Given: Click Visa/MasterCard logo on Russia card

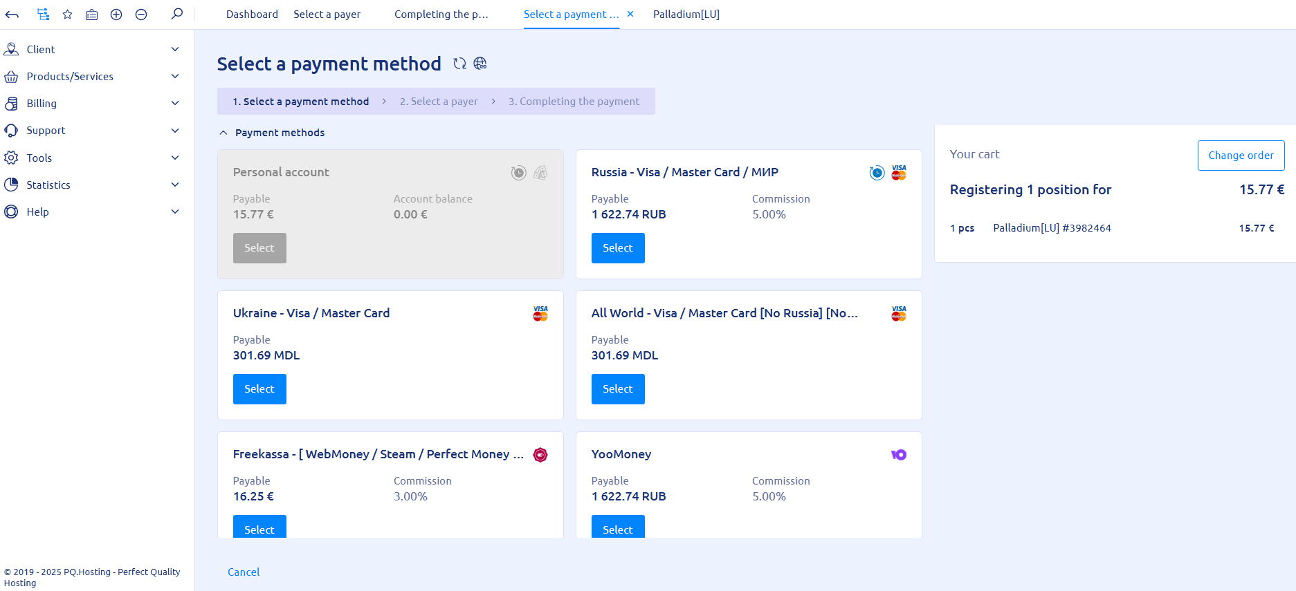Looking at the screenshot, I should coord(899,172).
